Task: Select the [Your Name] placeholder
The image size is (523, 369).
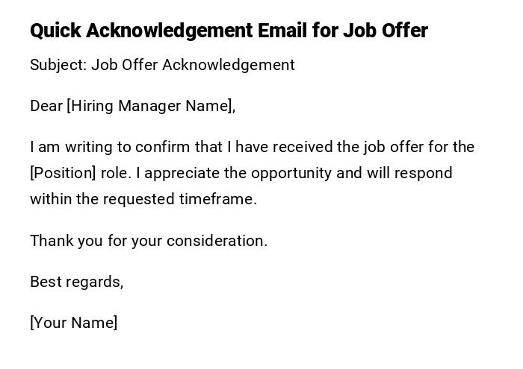Action: tap(74, 323)
